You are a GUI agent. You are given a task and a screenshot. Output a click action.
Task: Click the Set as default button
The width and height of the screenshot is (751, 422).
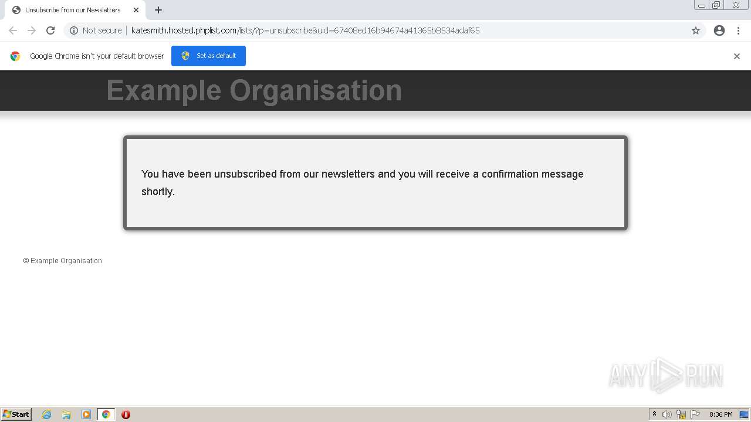pyautogui.click(x=208, y=56)
